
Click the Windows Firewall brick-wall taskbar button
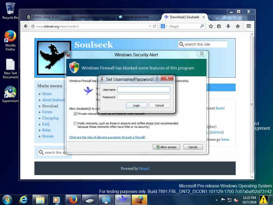[139, 200]
